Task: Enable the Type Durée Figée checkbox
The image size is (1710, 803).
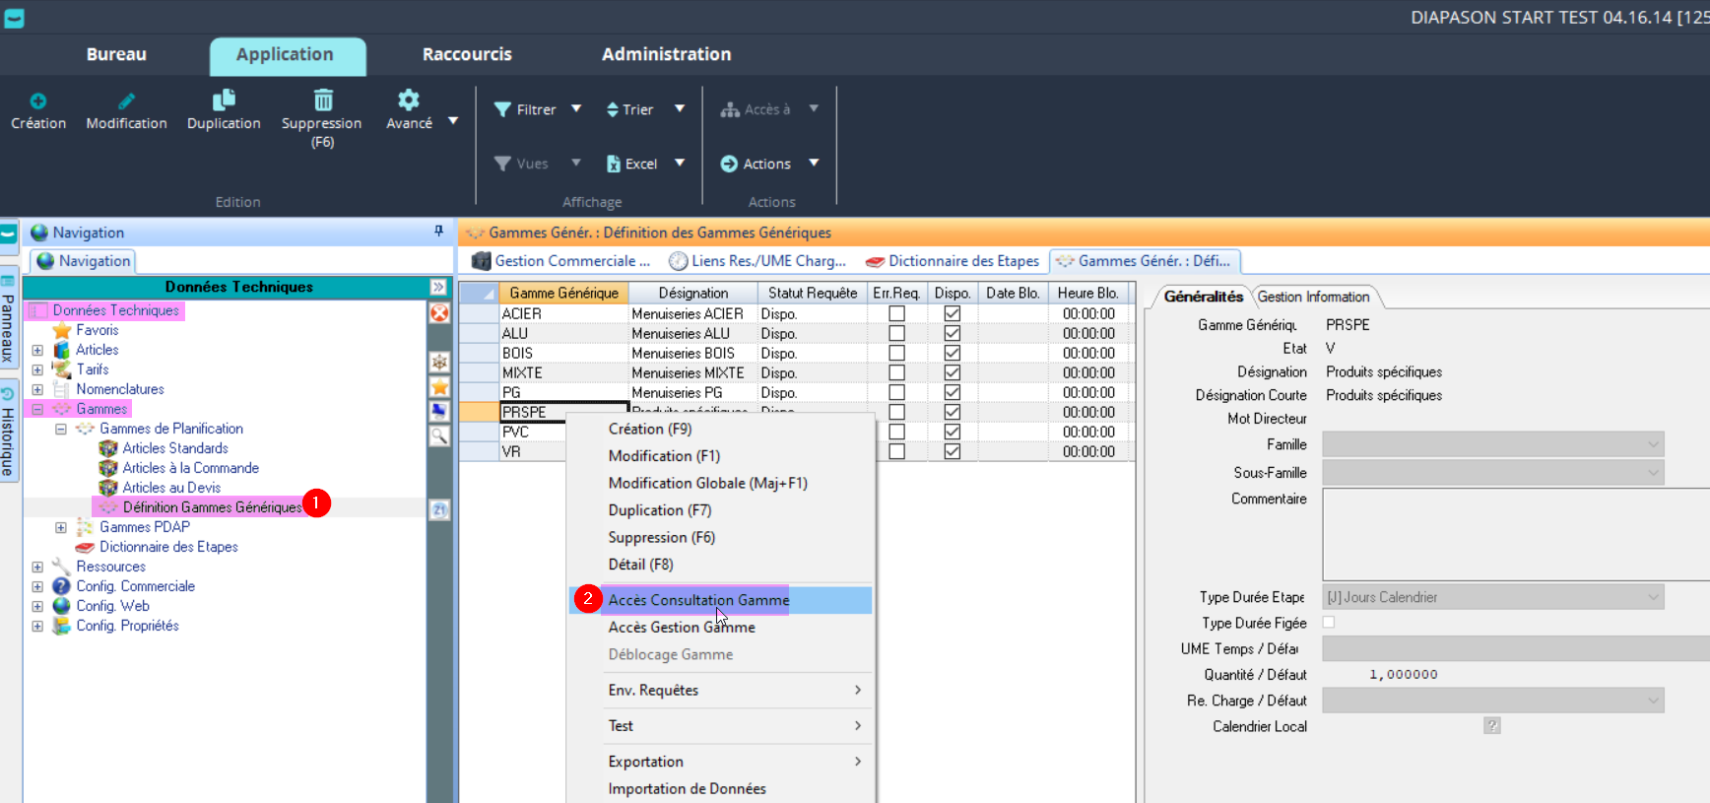Action: [1328, 623]
